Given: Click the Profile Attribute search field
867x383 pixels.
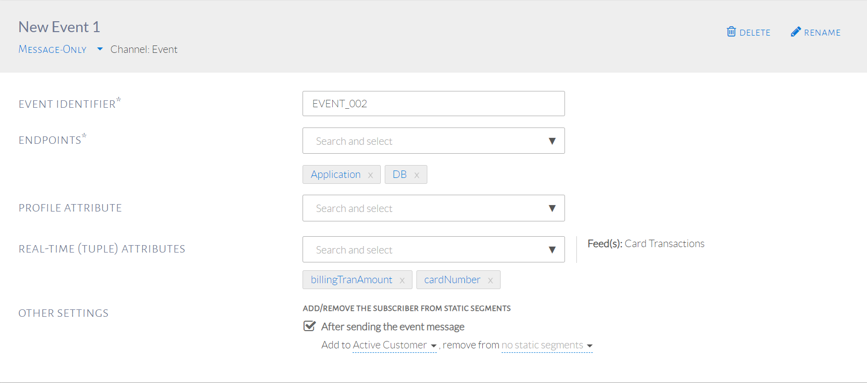Looking at the screenshot, I should coord(426,208).
